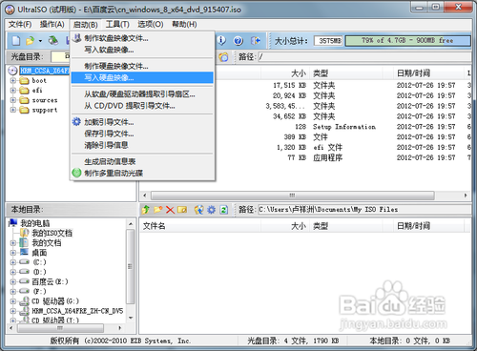Screen dimensions: 477x351
Task: Click the blue Info icon in toolbar
Action: [221, 40]
